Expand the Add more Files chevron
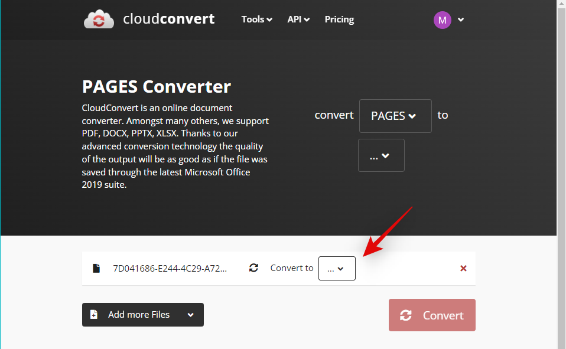 pyautogui.click(x=191, y=314)
